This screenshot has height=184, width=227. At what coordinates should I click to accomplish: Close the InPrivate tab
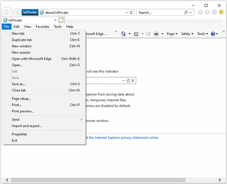pos(55,20)
